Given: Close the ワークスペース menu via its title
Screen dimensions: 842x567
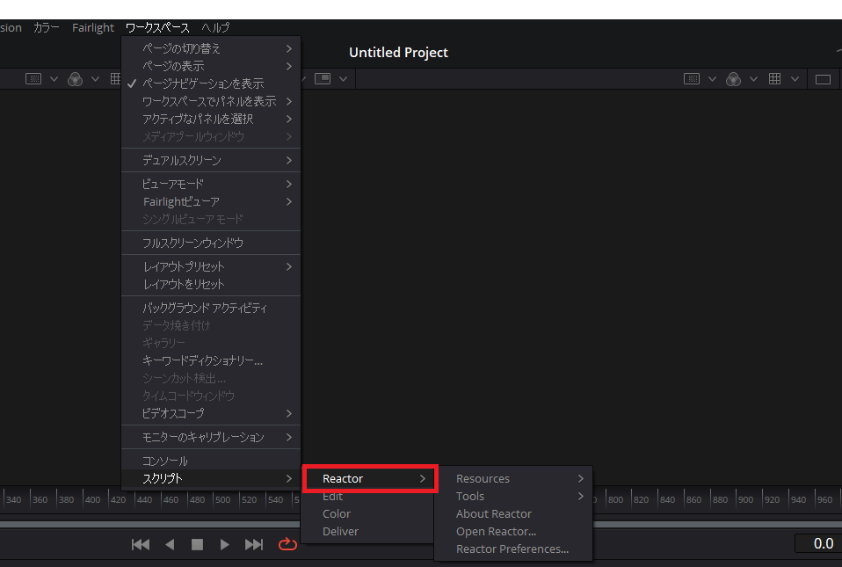Looking at the screenshot, I should click(157, 27).
